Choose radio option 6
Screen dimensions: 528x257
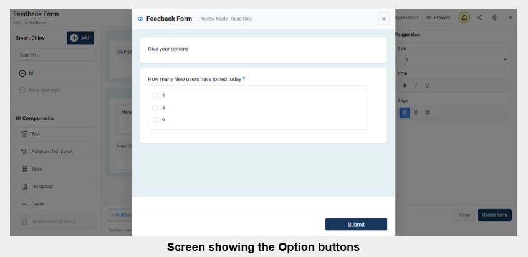(155, 119)
